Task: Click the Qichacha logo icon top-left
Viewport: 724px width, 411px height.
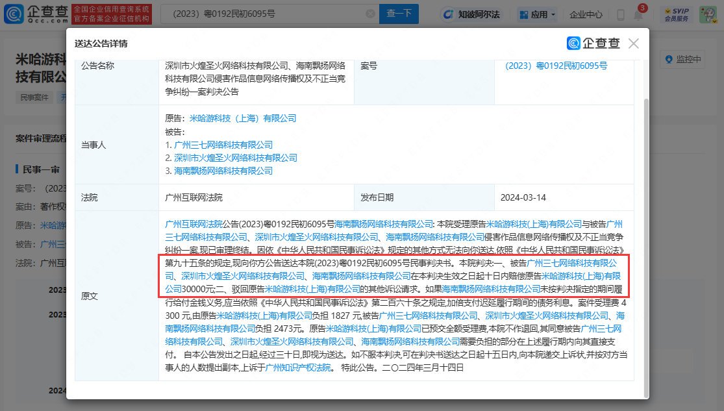Action: [14, 14]
